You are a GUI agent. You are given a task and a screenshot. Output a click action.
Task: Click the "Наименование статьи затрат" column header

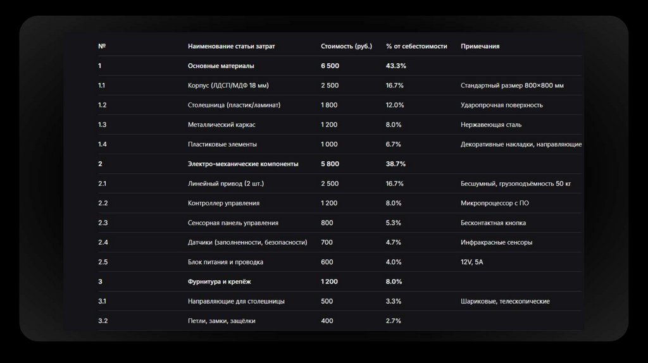click(232, 46)
